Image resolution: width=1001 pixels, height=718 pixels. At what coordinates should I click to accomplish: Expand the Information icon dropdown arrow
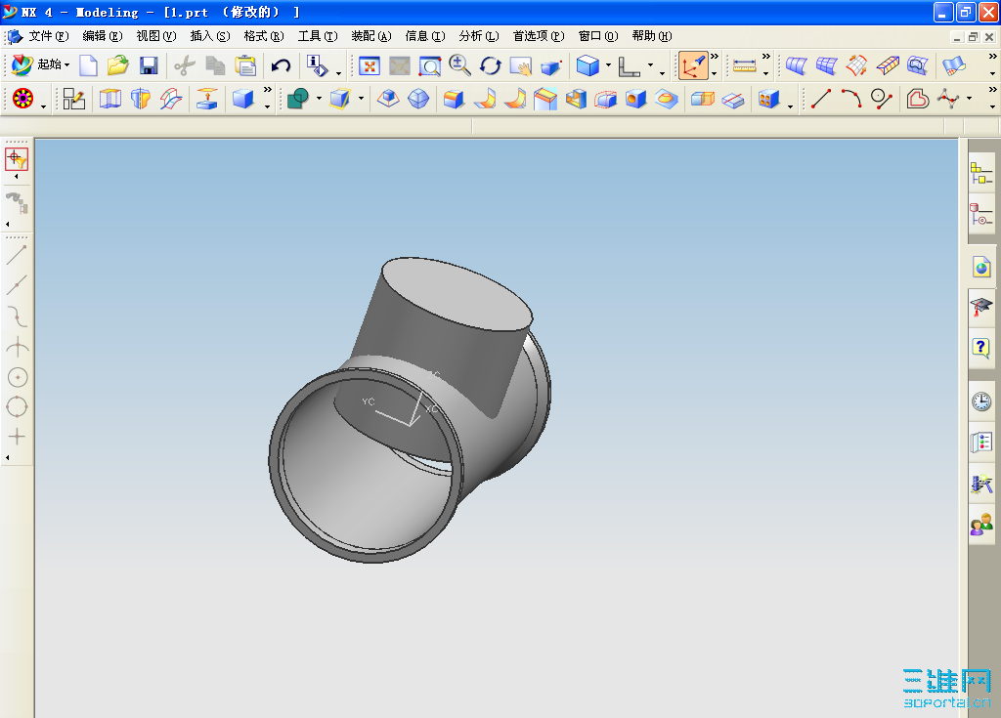(x=338, y=72)
